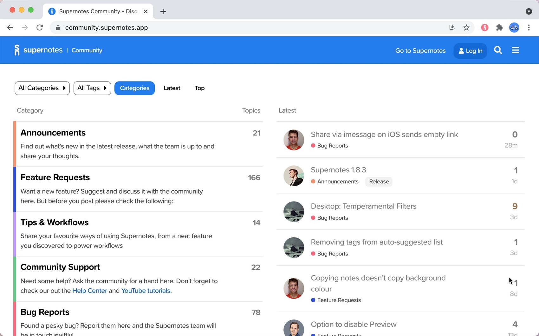
Task: Select the Categories tab
Action: coord(134,88)
